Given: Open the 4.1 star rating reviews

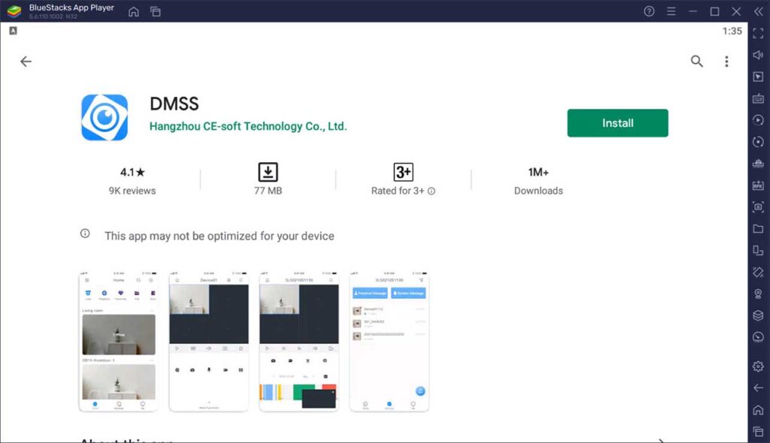Looking at the screenshot, I should [x=132, y=180].
